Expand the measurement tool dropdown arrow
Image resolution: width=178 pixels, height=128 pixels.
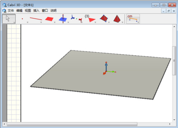[138, 22]
